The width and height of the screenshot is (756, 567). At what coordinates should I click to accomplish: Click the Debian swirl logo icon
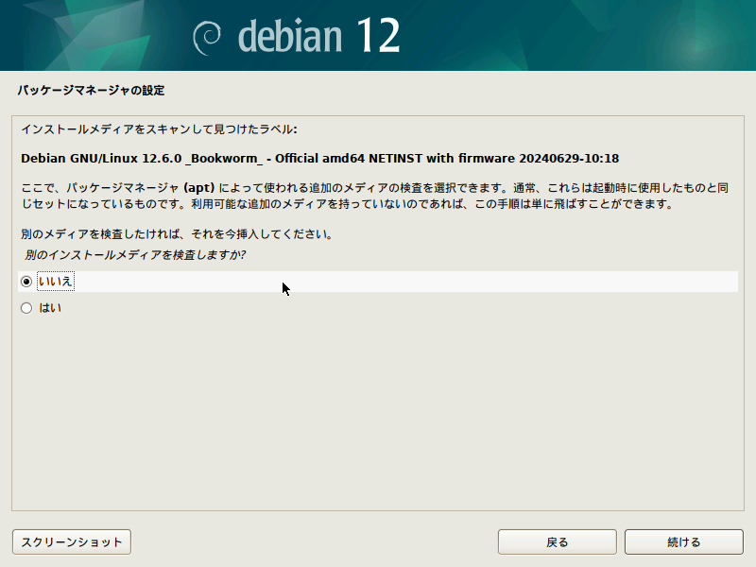(x=207, y=38)
